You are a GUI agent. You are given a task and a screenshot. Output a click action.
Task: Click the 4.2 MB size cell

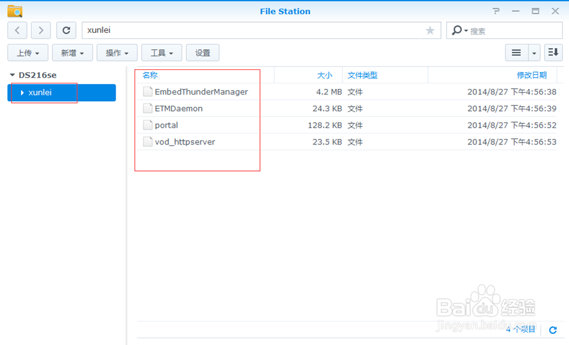click(329, 92)
